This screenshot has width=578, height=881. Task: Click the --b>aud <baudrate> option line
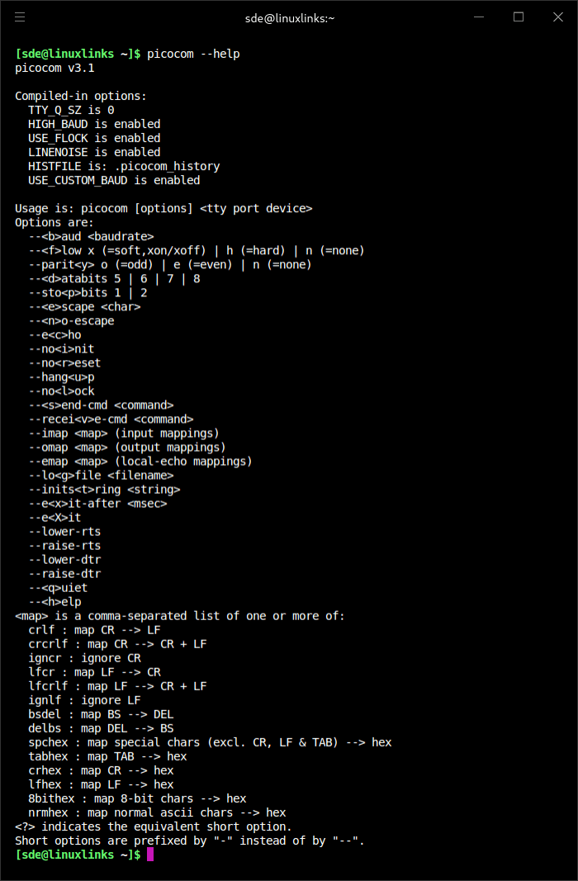click(91, 236)
